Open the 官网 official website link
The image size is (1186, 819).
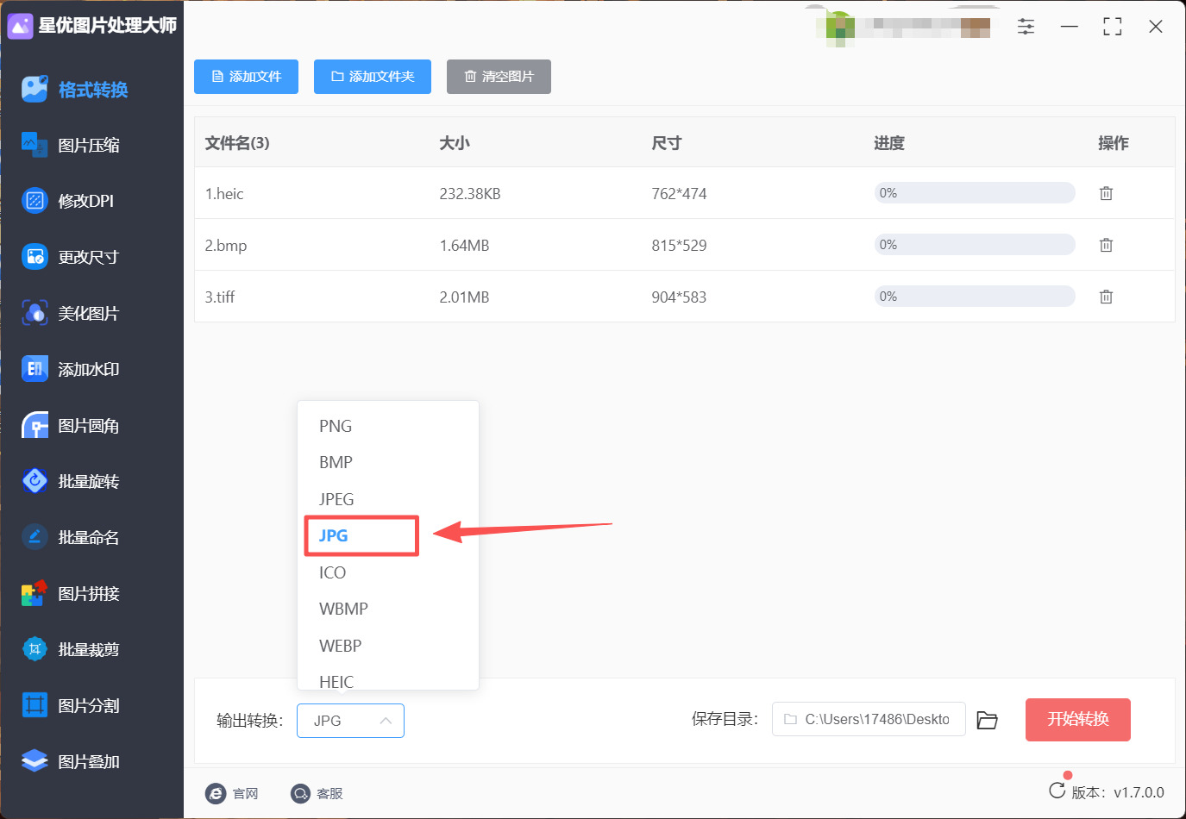point(232,793)
